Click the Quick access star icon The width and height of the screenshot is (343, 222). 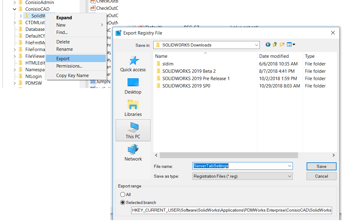pyautogui.click(x=134, y=61)
